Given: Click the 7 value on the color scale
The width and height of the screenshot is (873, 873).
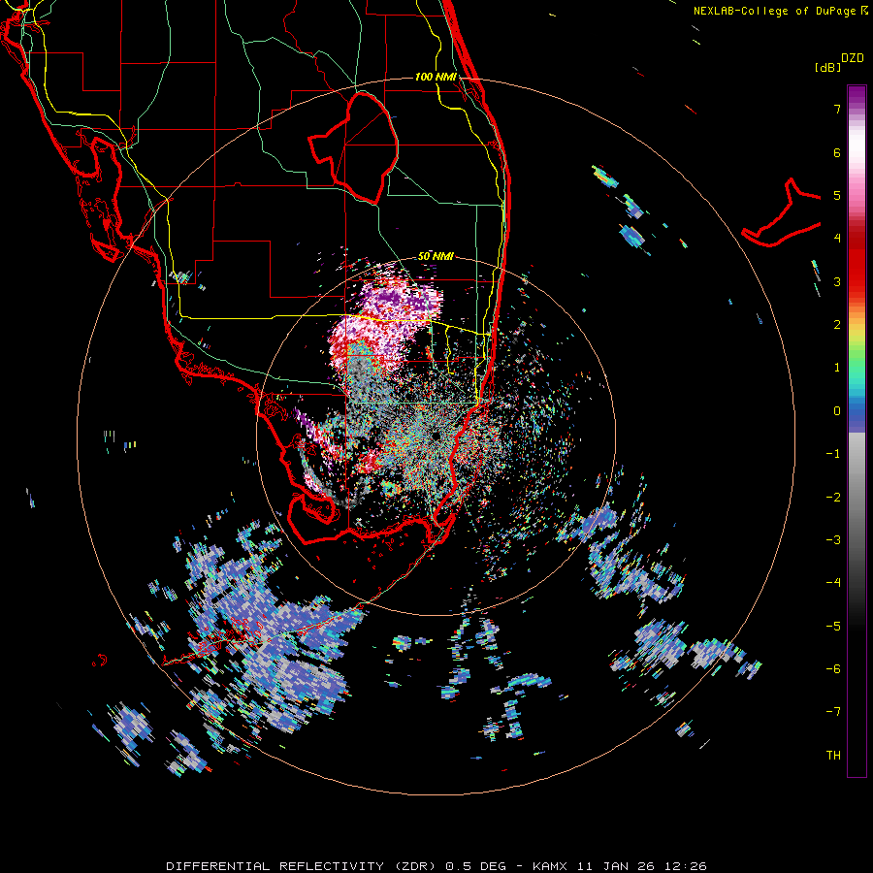Looking at the screenshot, I should point(837,109).
